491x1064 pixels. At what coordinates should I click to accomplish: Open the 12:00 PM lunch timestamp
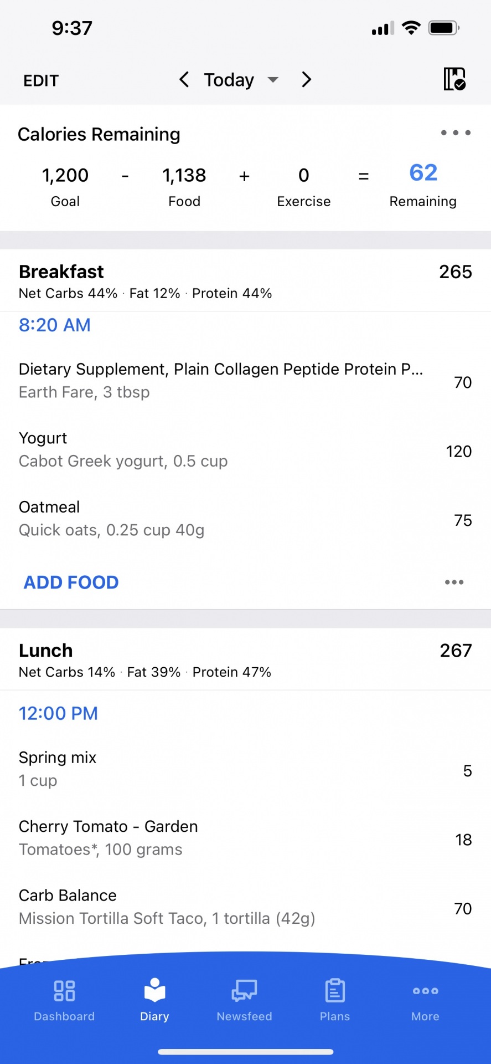tap(58, 714)
